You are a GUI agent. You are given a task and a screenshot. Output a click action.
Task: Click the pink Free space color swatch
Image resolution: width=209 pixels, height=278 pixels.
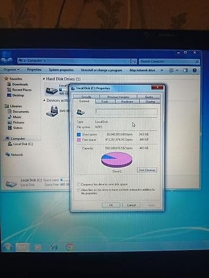point(79,140)
